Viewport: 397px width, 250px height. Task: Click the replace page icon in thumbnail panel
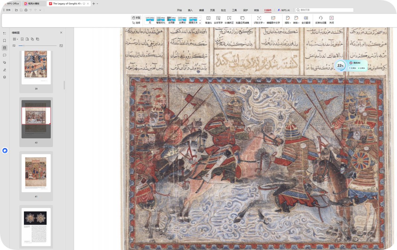tap(37, 39)
